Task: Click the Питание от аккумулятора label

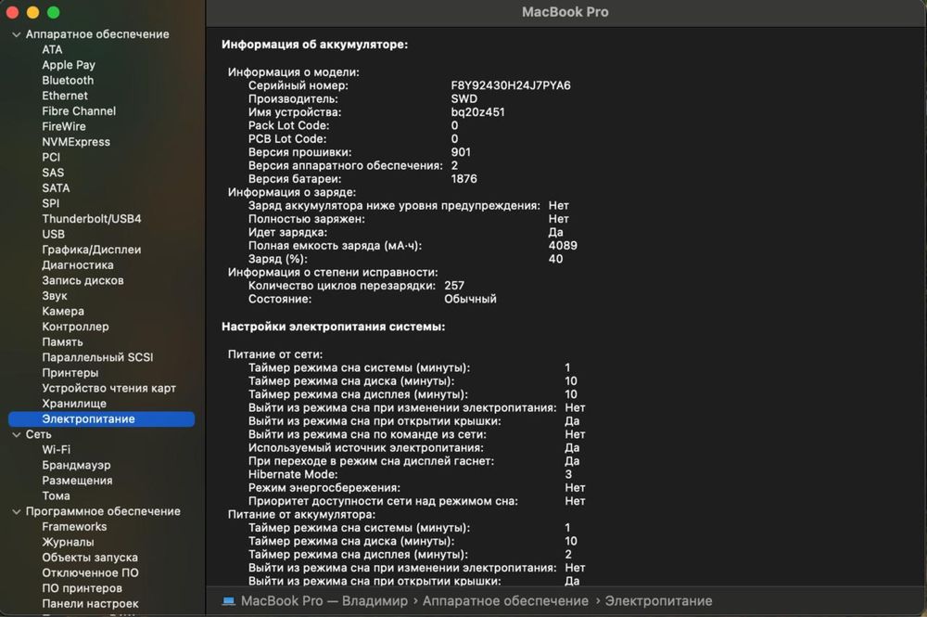Action: point(301,515)
